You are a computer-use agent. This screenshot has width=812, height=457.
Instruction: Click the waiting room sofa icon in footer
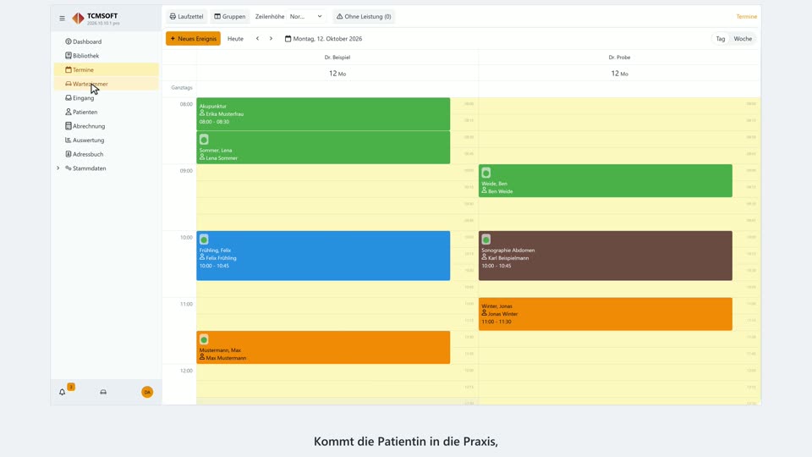pyautogui.click(x=103, y=392)
